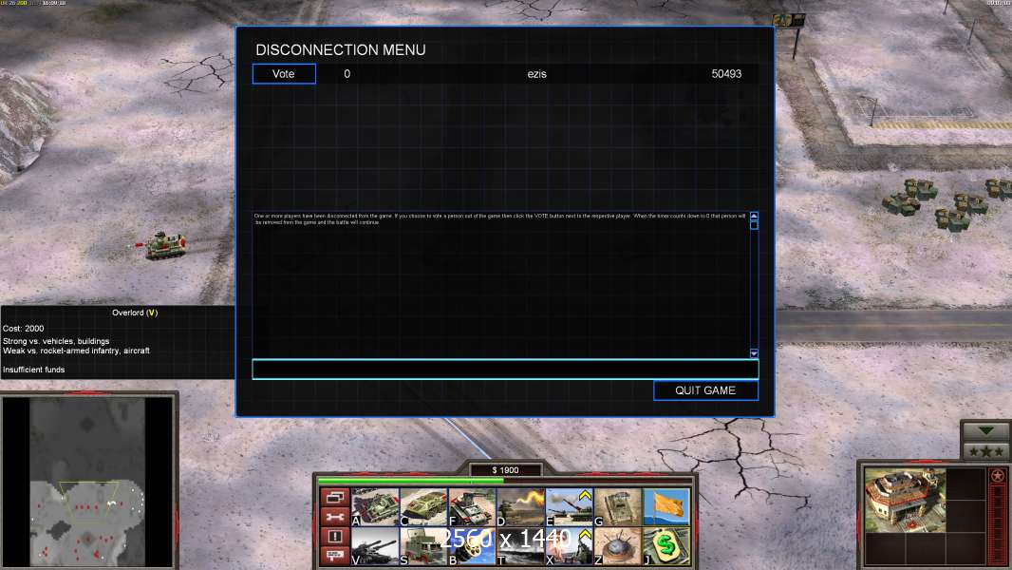Image resolution: width=1012 pixels, height=570 pixels.
Task: Click the War Factory portrait thumbnail
Action: tap(905, 501)
